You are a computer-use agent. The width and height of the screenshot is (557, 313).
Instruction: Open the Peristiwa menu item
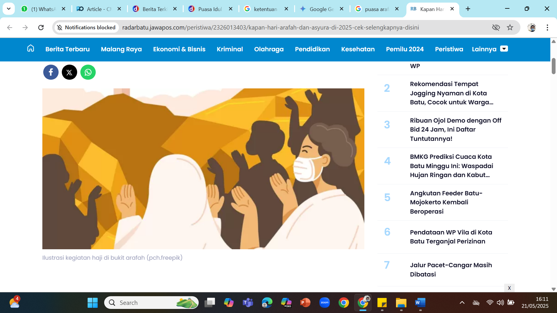(x=449, y=49)
